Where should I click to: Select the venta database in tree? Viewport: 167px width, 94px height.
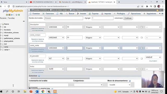pos(6,47)
